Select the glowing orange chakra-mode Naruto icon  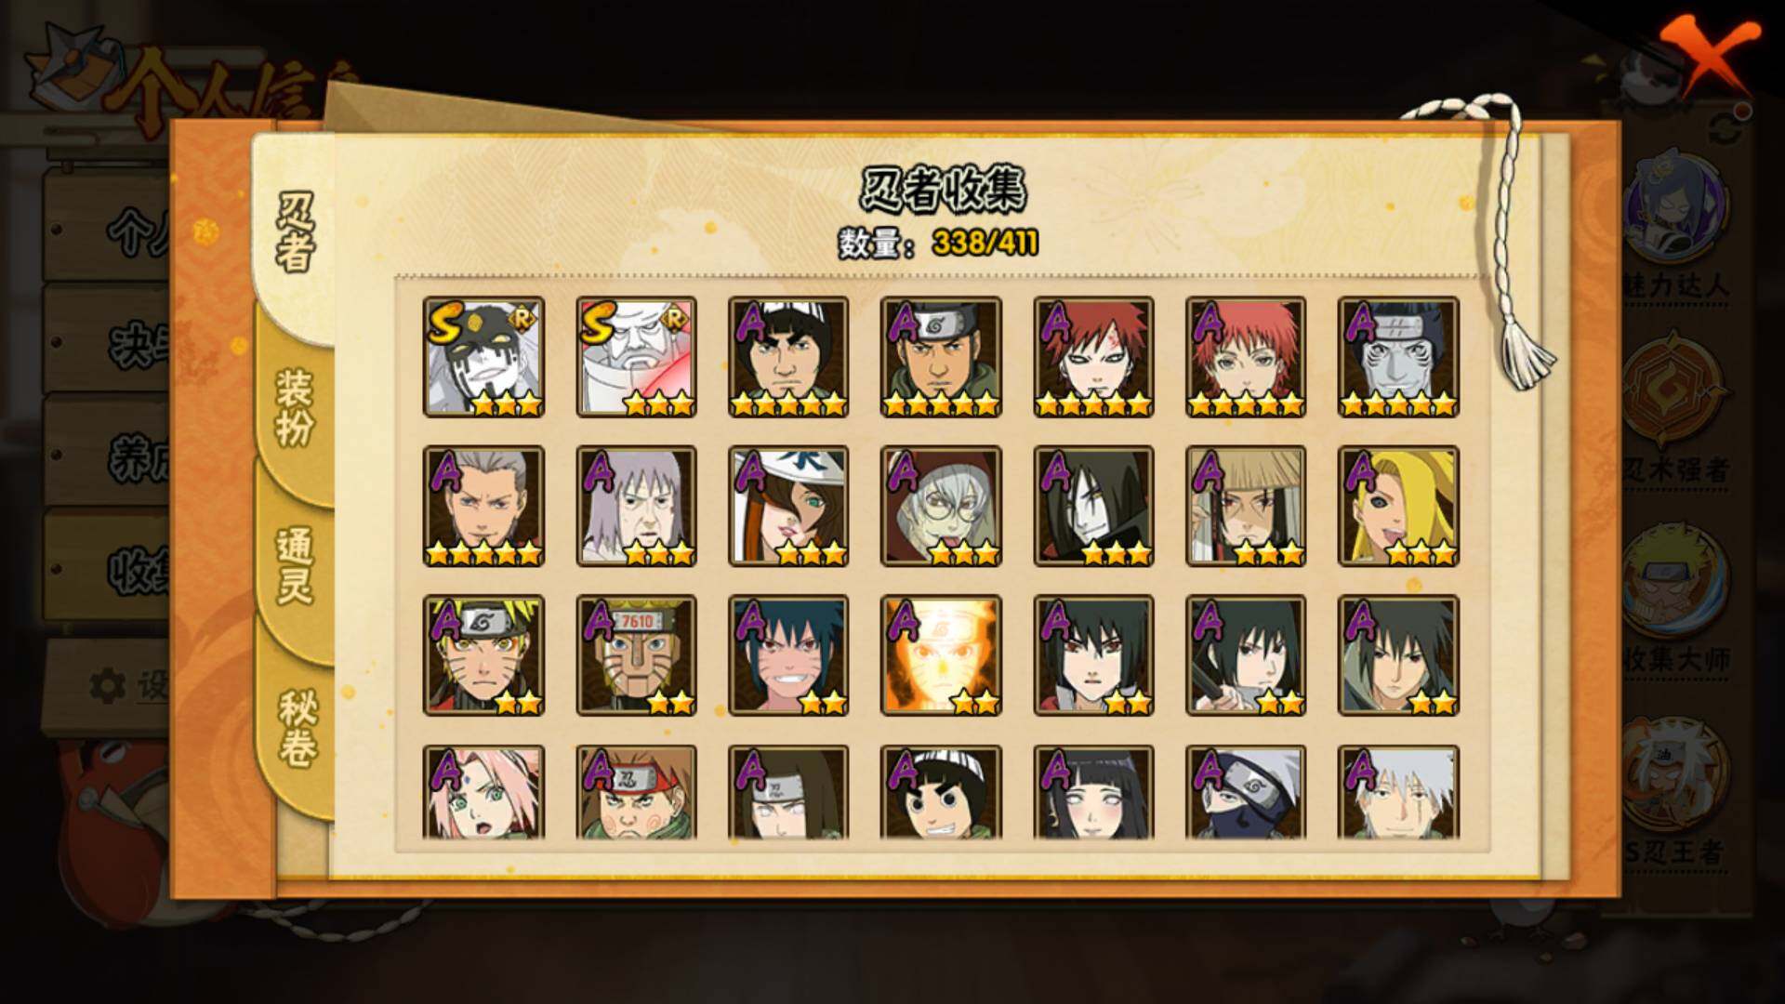pyautogui.click(x=941, y=655)
